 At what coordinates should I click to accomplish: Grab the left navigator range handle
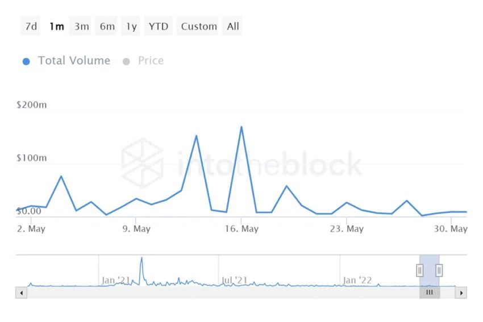click(420, 270)
